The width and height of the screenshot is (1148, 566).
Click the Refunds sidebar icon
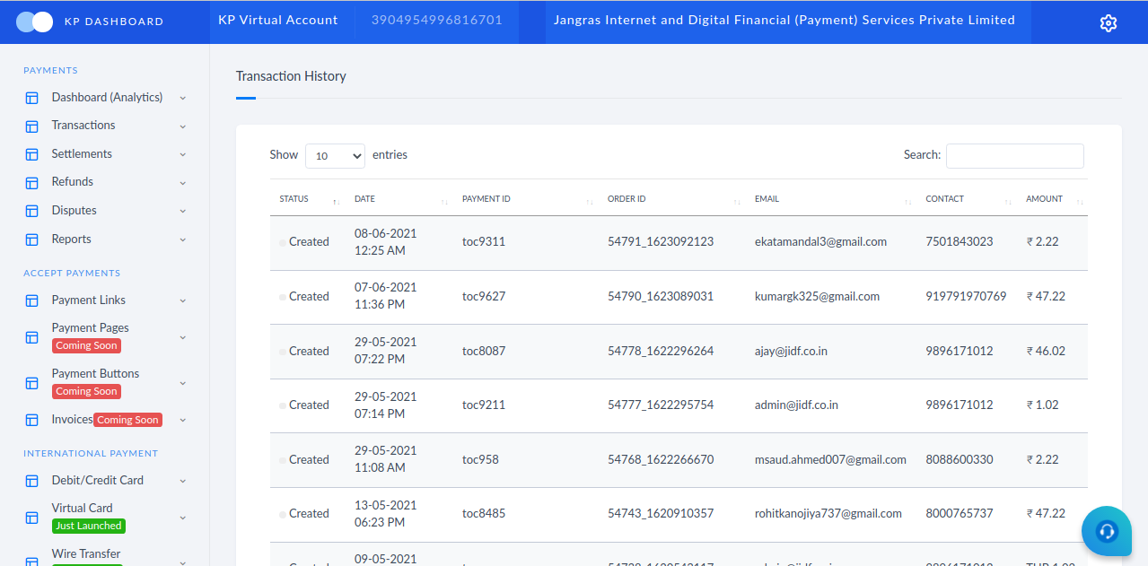pyautogui.click(x=32, y=182)
